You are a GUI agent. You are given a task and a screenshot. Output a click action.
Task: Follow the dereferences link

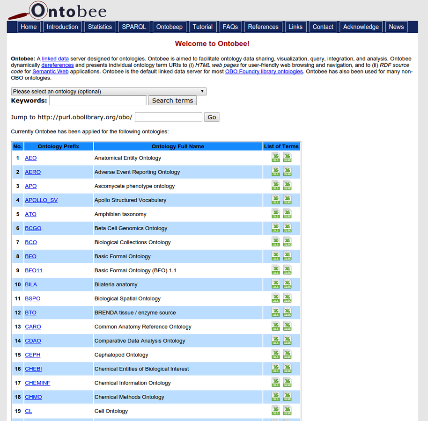coord(58,65)
